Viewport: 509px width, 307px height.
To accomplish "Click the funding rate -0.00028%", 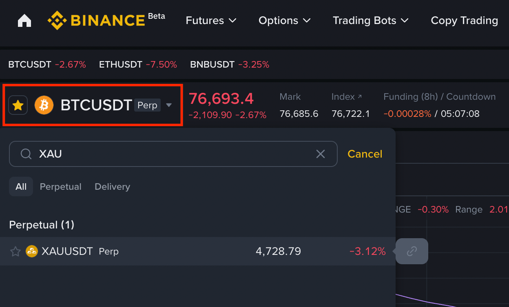I will click(x=407, y=114).
